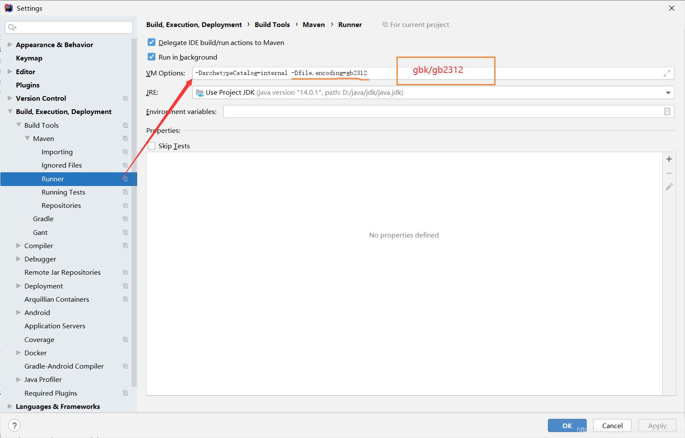Click project-level icon next to Deployment

tap(125, 286)
